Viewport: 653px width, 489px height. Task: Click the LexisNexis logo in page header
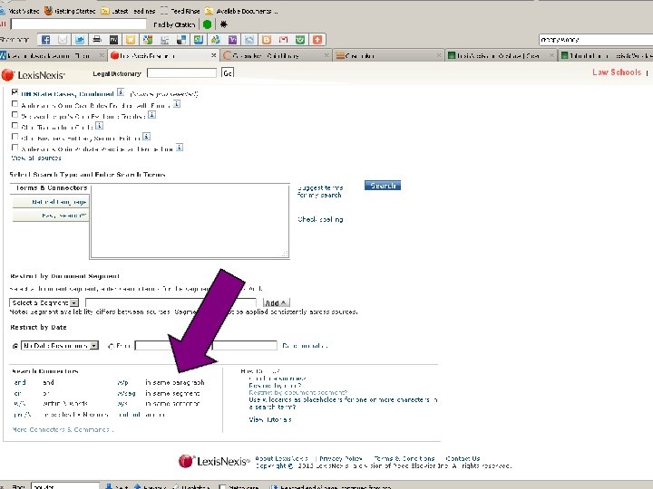pyautogui.click(x=34, y=75)
